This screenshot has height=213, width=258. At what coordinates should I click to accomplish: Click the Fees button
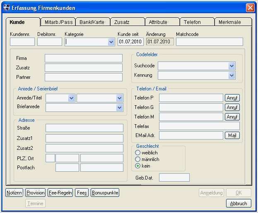pos(82,193)
